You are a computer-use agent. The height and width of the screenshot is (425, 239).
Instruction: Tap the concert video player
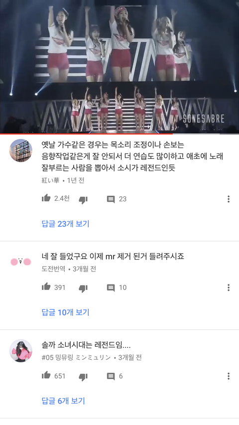coord(119,66)
